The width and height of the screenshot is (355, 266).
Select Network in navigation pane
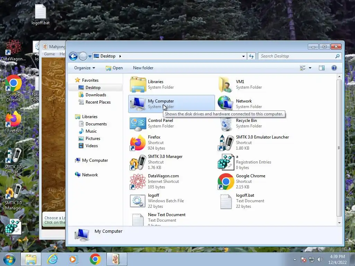tap(90, 175)
